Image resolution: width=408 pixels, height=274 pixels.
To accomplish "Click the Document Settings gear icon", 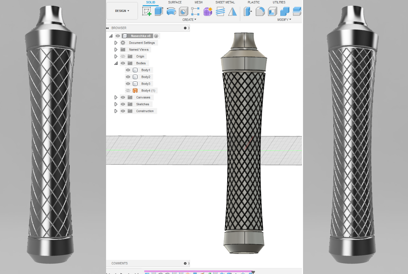I will click(123, 43).
